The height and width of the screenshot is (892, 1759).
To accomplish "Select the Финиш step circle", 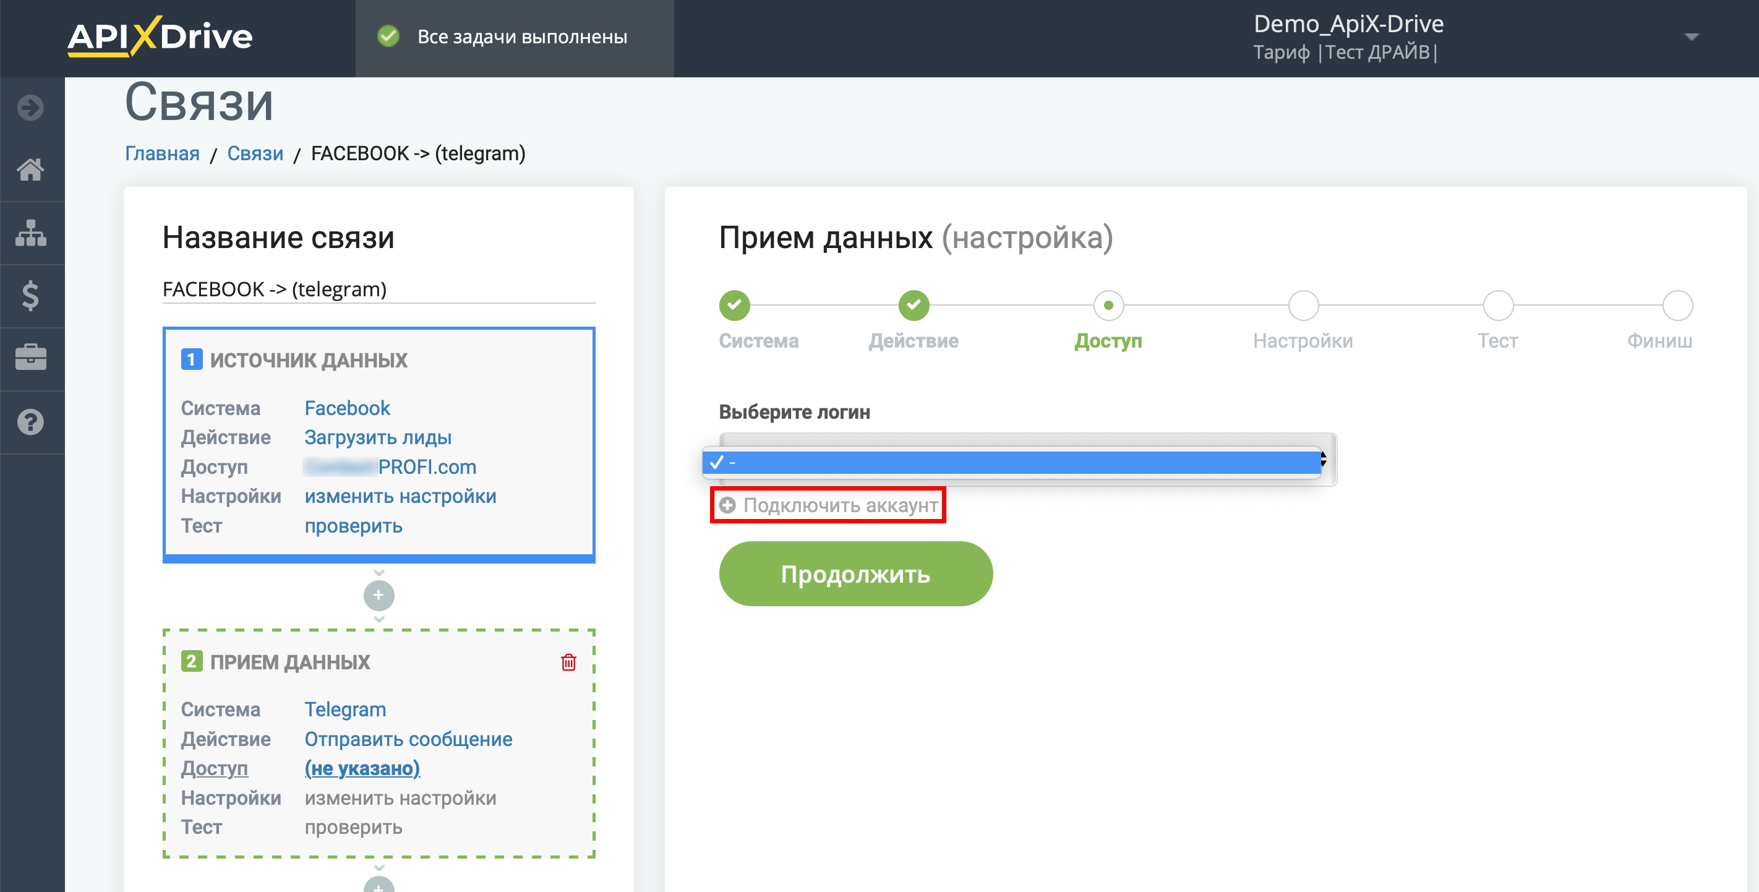I will pyautogui.click(x=1677, y=306).
